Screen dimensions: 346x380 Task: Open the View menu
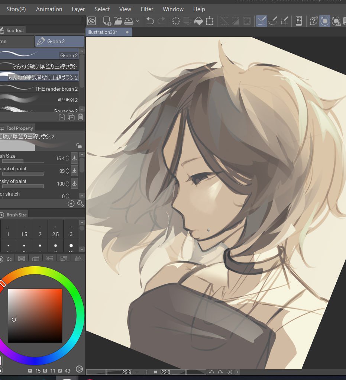125,9
